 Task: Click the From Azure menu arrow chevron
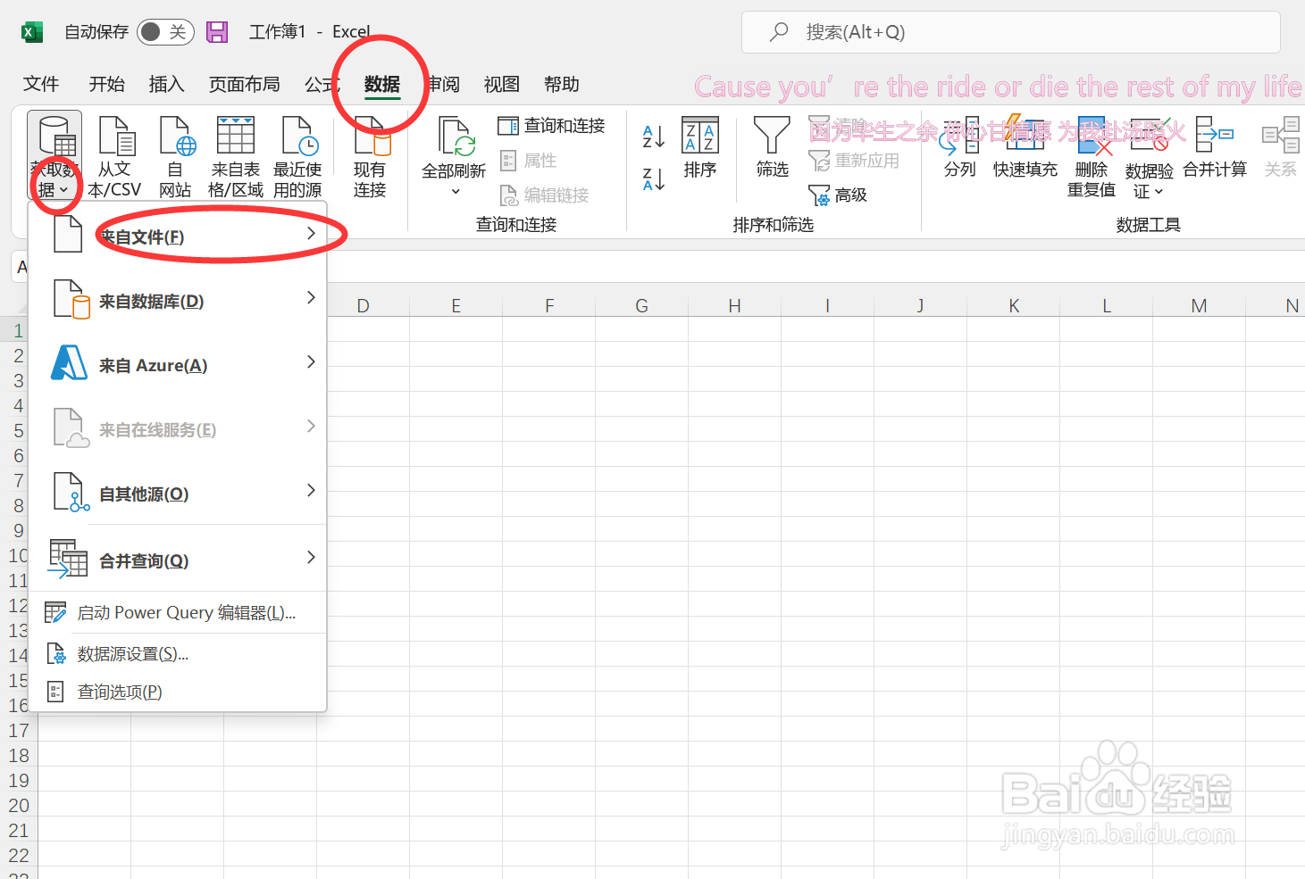tap(311, 361)
